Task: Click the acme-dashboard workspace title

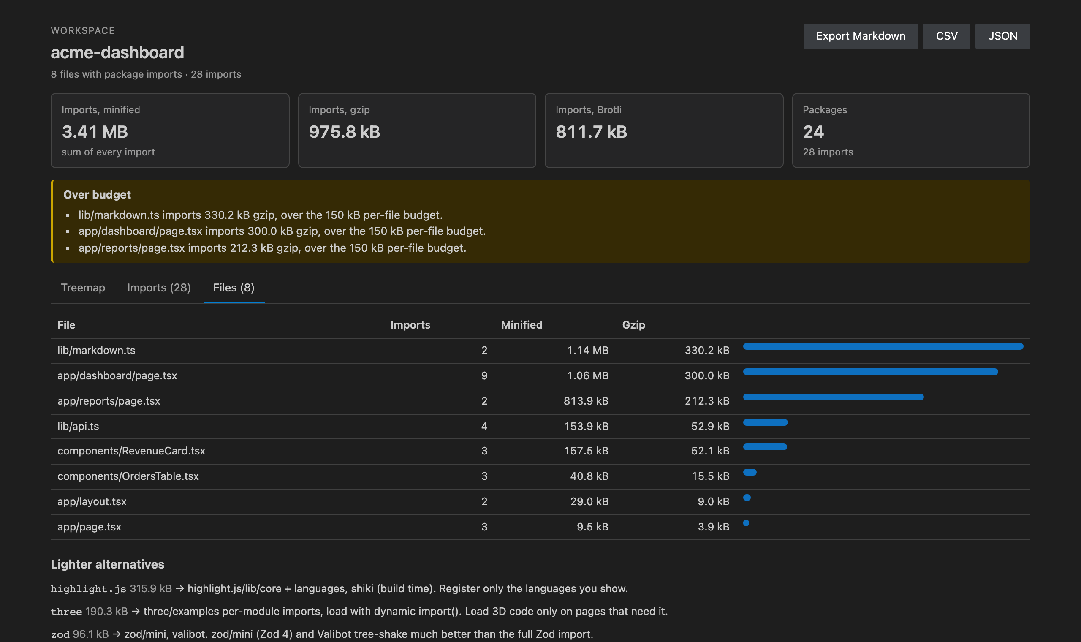Action: [x=117, y=53]
